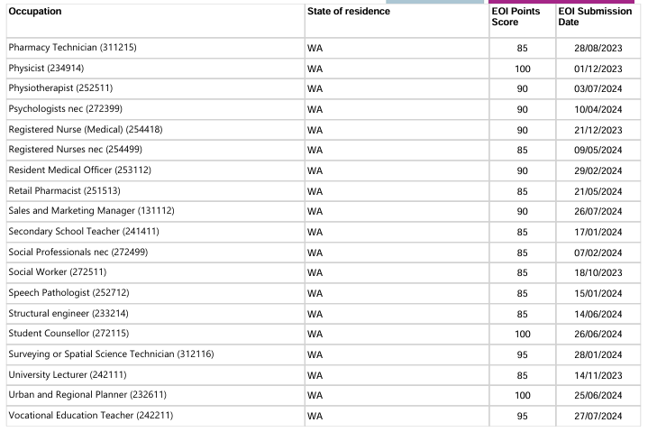Select Vocational Education Teacher (242211) cell
This screenshot has width=648, height=432.
click(x=90, y=415)
